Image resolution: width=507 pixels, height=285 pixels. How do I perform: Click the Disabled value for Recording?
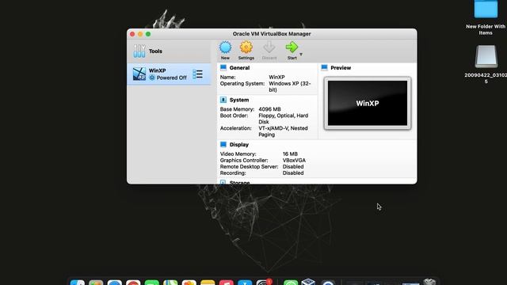(x=293, y=173)
